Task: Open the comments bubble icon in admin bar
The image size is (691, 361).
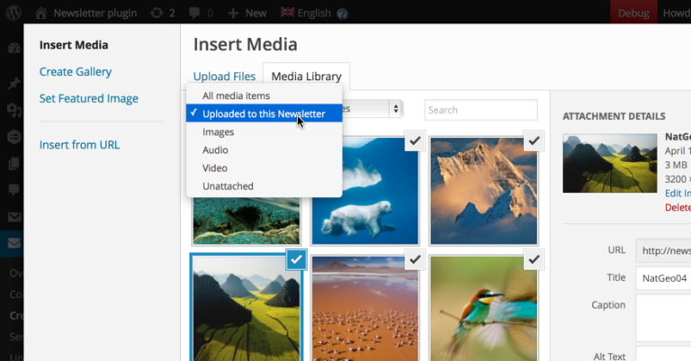Action: click(194, 14)
